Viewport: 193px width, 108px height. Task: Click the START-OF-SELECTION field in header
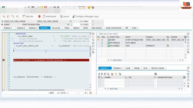tap(44, 25)
